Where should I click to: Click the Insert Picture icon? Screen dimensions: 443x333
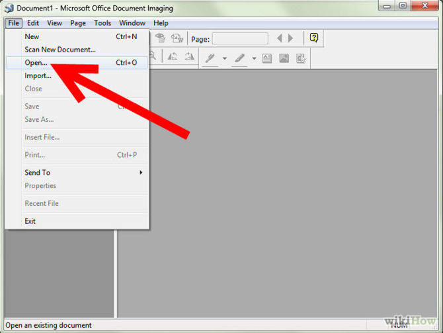click(284, 58)
